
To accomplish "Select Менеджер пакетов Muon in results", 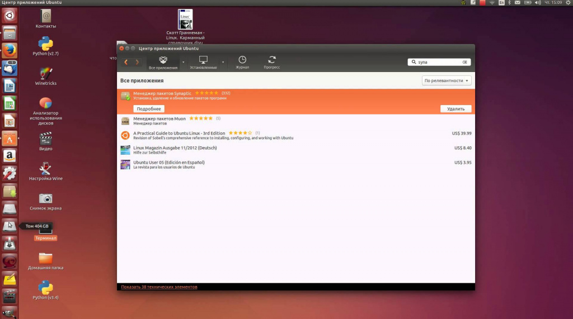I will [x=296, y=121].
